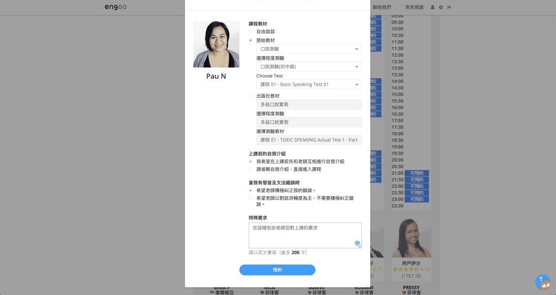Click the special requests text area
Viewport: 556px width, 295px height.
[305, 235]
